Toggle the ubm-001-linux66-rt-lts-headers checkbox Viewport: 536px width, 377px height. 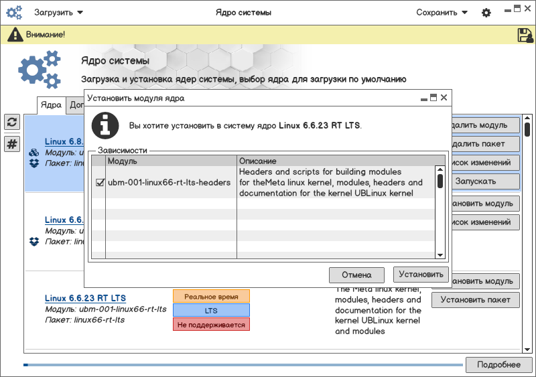(100, 182)
